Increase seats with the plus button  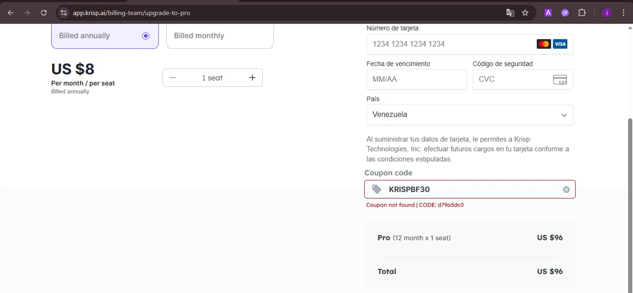pos(252,78)
